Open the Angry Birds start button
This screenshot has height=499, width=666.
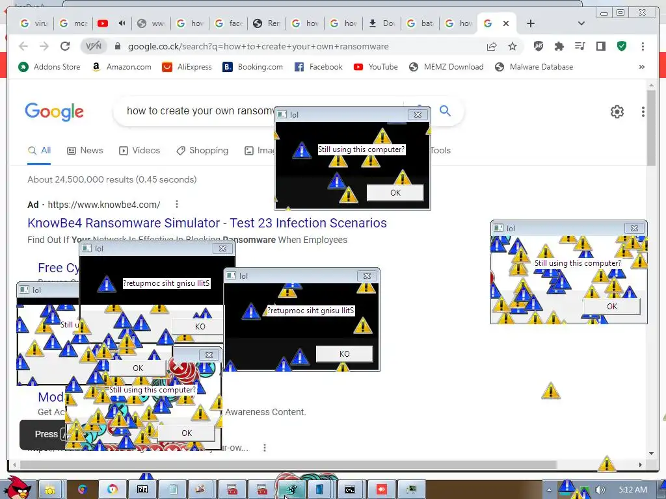point(19,488)
